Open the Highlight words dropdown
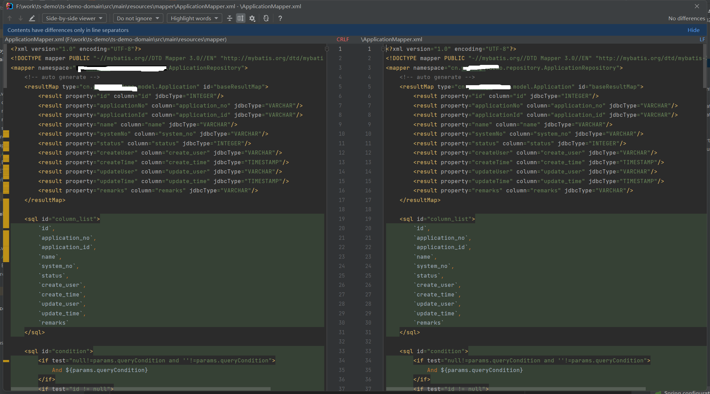The width and height of the screenshot is (710, 394). click(194, 18)
